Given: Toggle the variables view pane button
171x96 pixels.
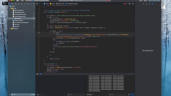Looking at the screenshot, I should 131,94.
